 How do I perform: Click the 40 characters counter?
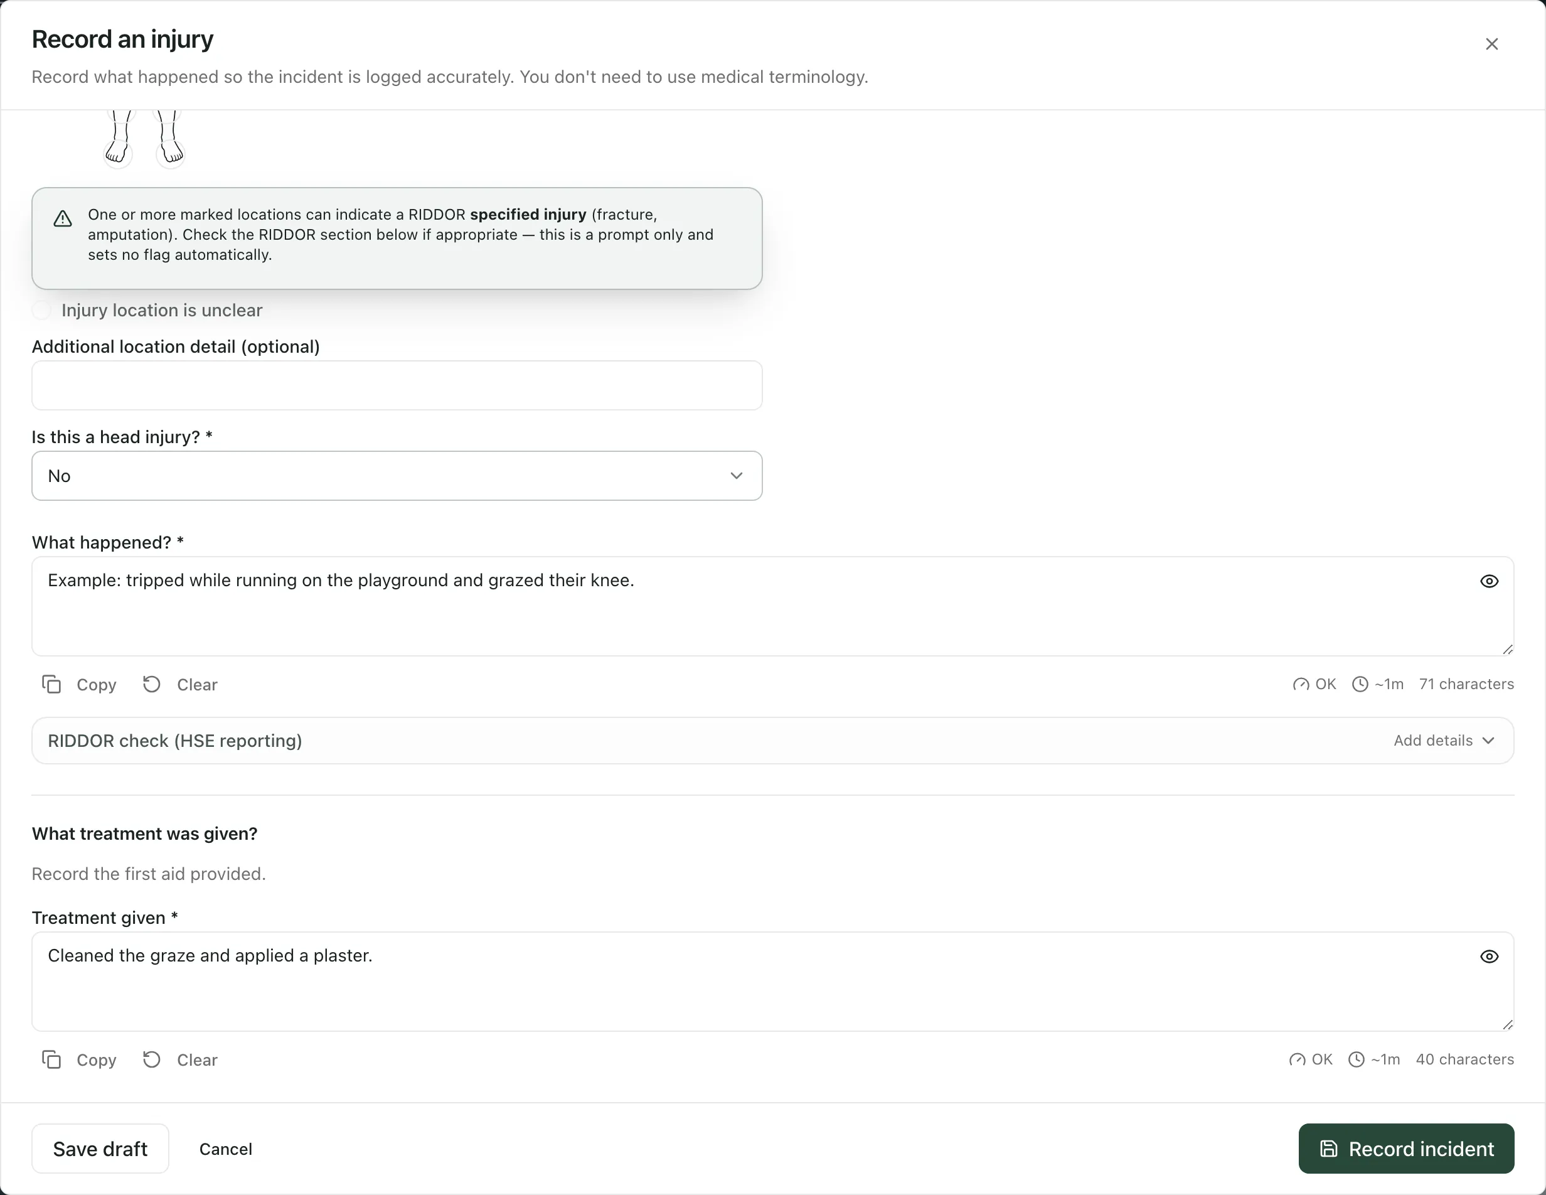tap(1464, 1059)
